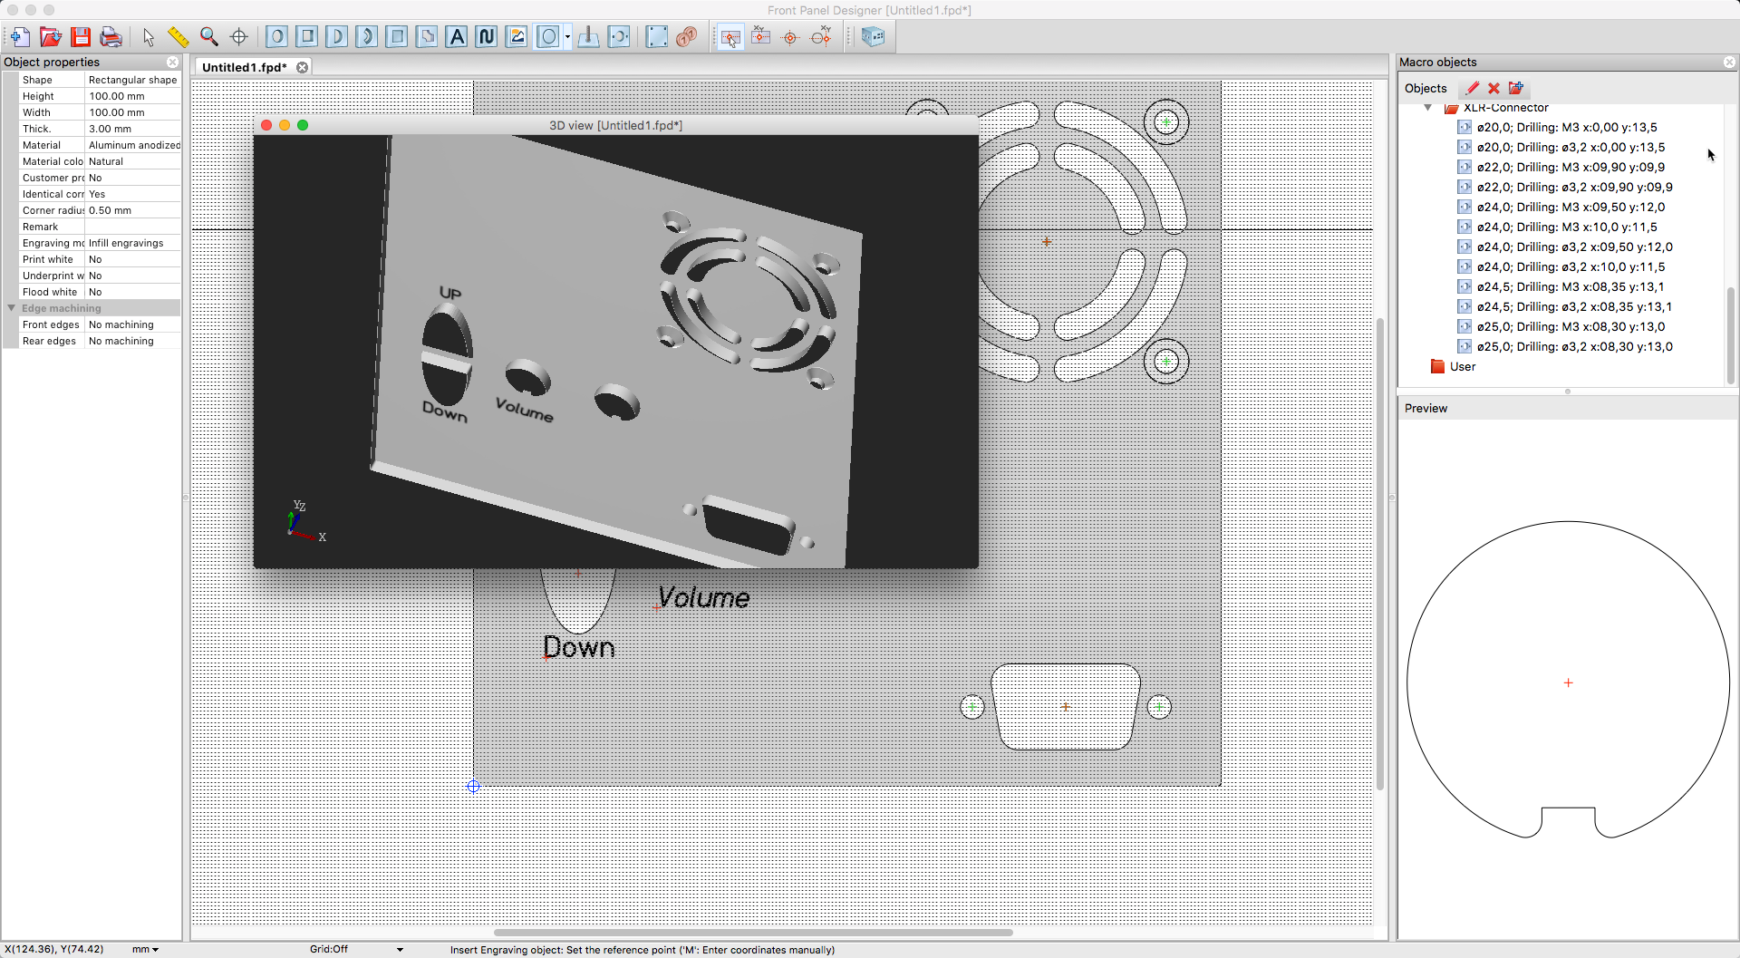Insert a drill hole object
1740x958 pixels.
pos(277,37)
